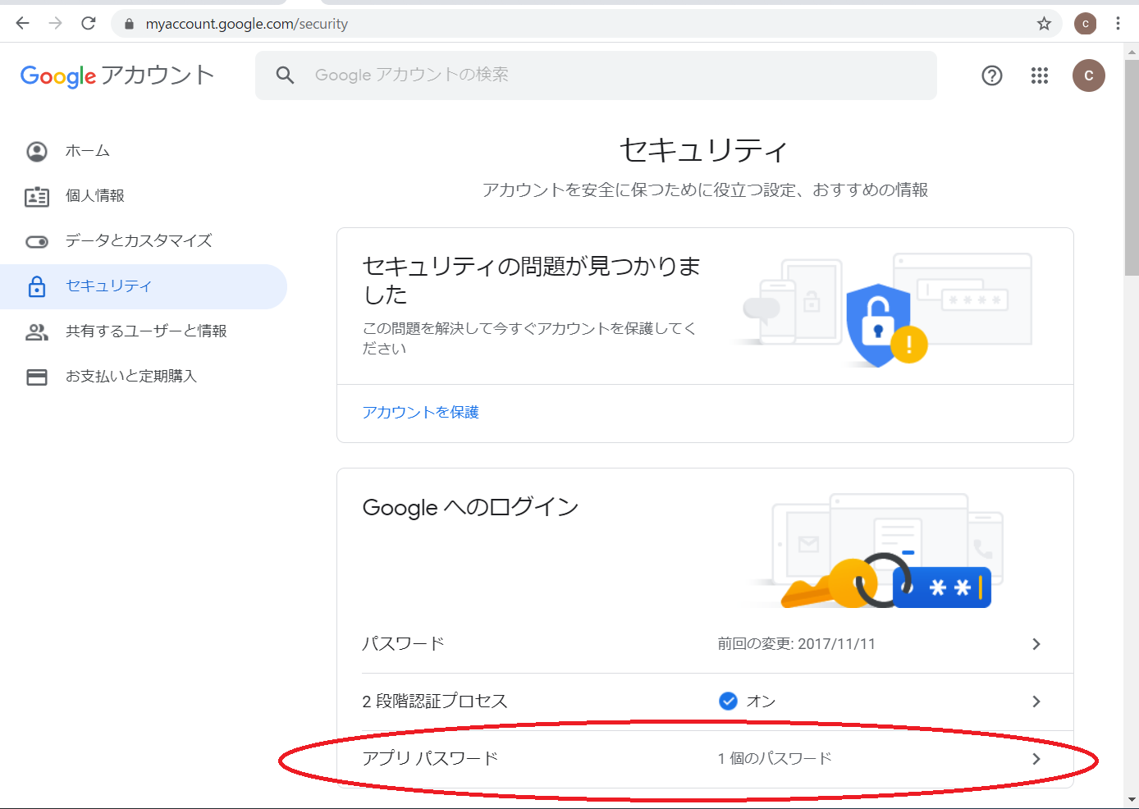This screenshot has height=809, width=1139.
Task: Open the Chrome browser menu with three dots
Action: pyautogui.click(x=1118, y=23)
